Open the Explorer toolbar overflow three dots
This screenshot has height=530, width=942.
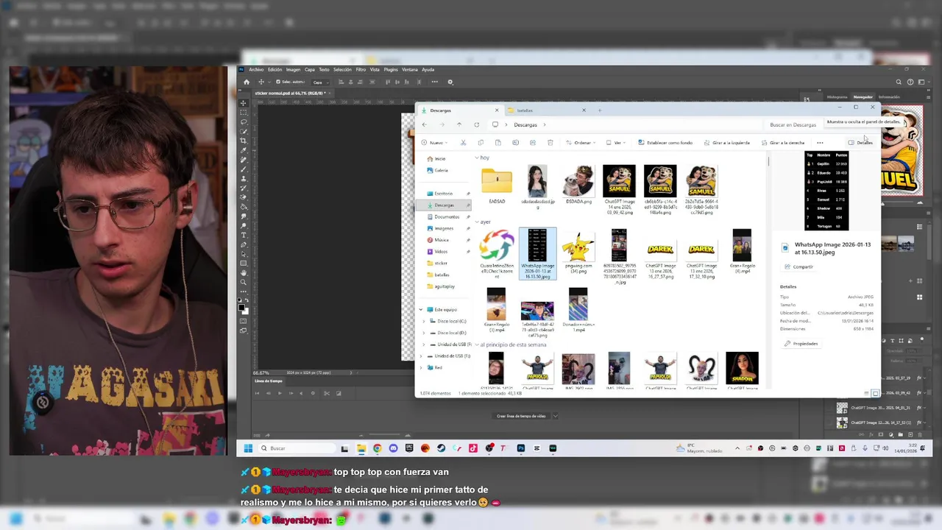pyautogui.click(x=820, y=143)
